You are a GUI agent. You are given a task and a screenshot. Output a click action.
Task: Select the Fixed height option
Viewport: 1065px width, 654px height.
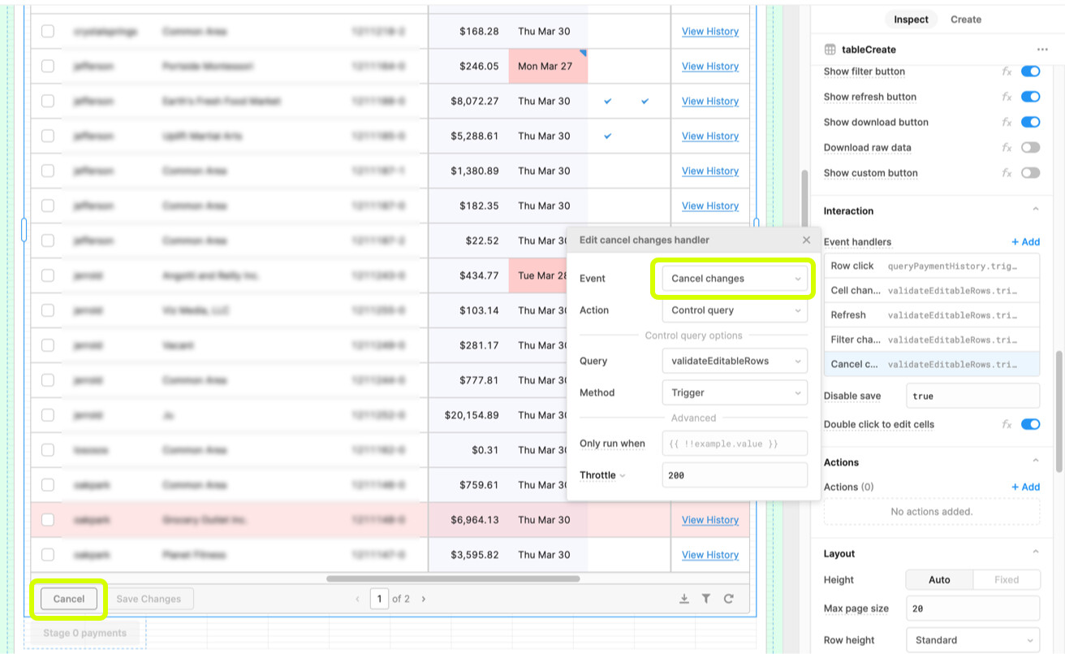1006,580
